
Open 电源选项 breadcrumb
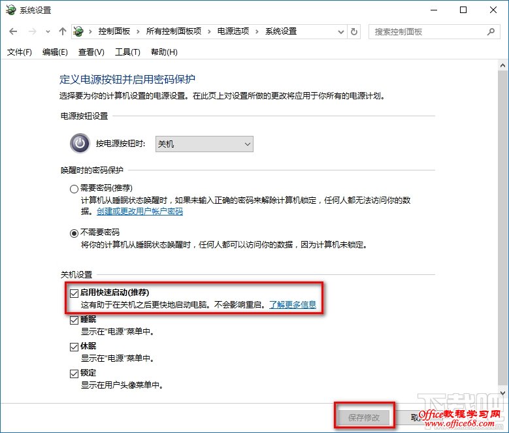[x=233, y=31]
